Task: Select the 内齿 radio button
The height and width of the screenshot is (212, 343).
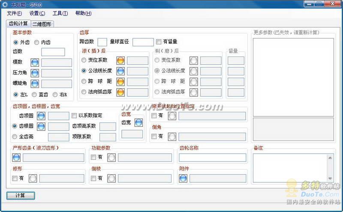Action: (x=36, y=42)
